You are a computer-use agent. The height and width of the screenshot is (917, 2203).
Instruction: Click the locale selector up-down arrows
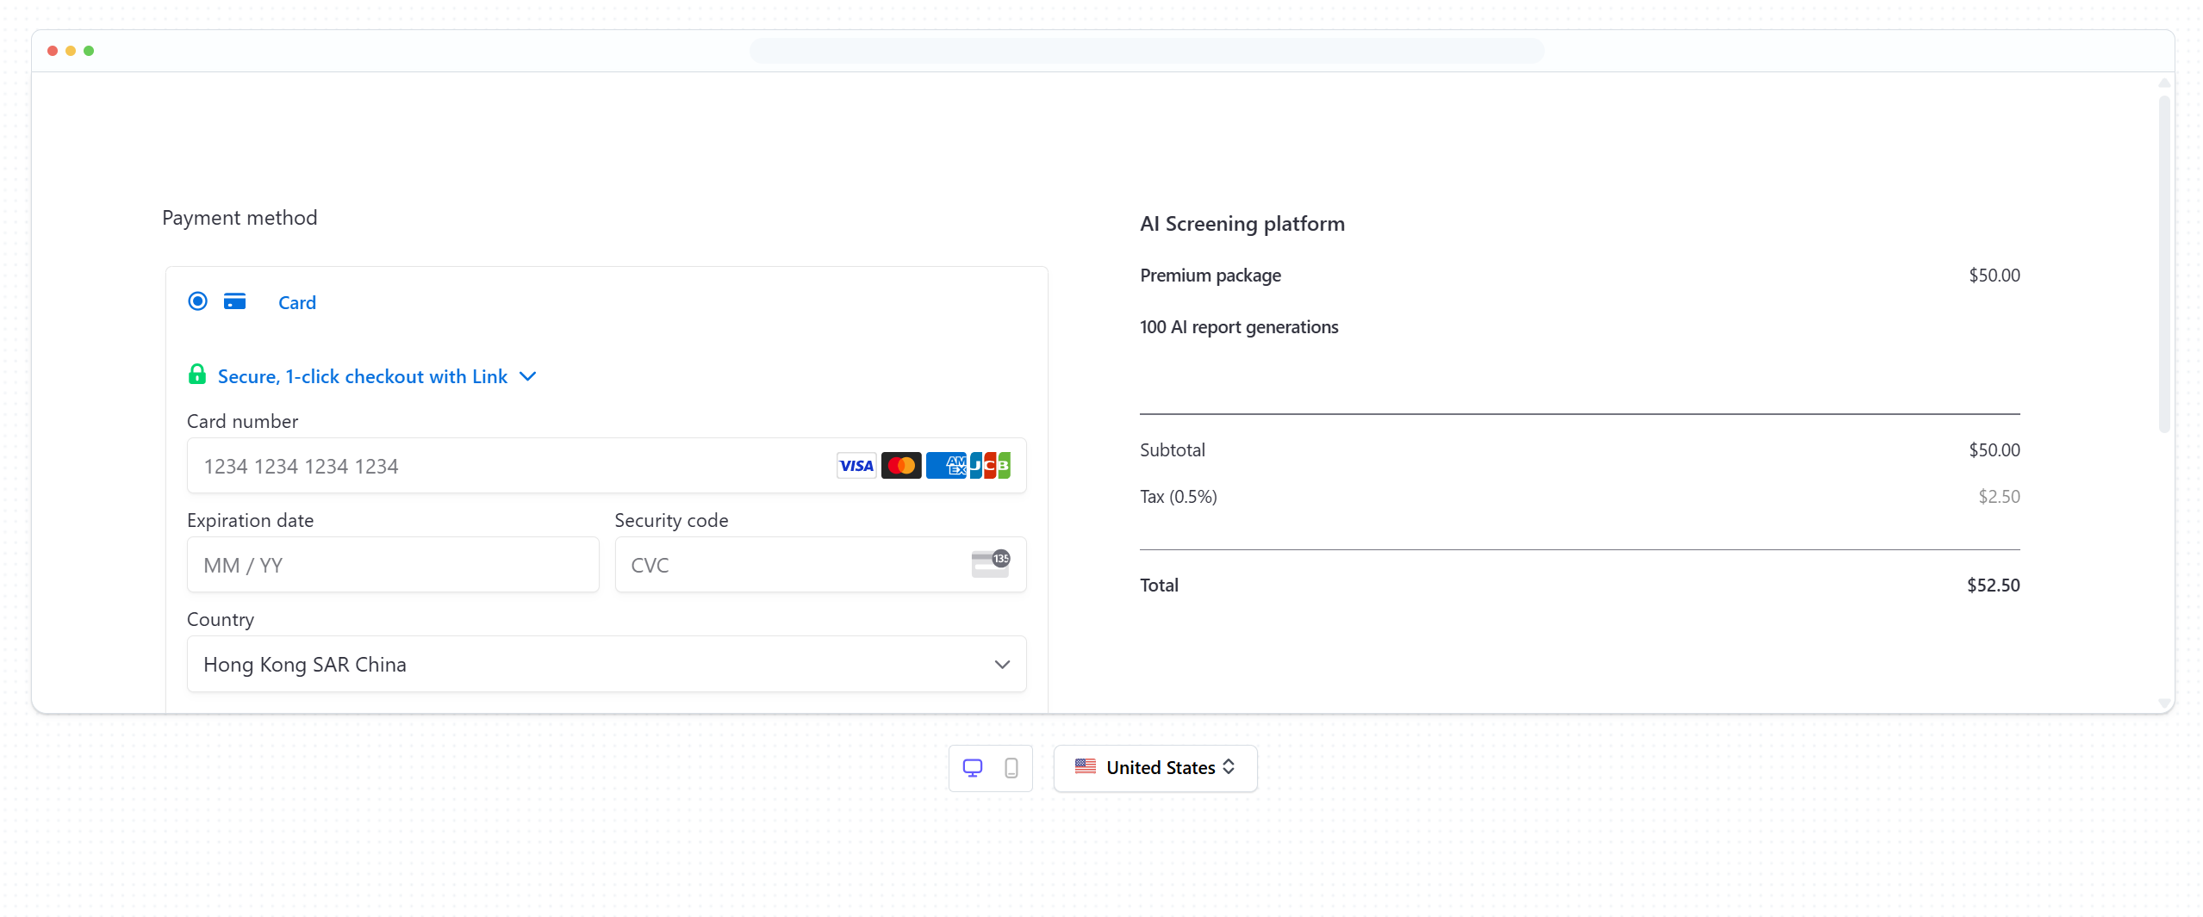1229,767
